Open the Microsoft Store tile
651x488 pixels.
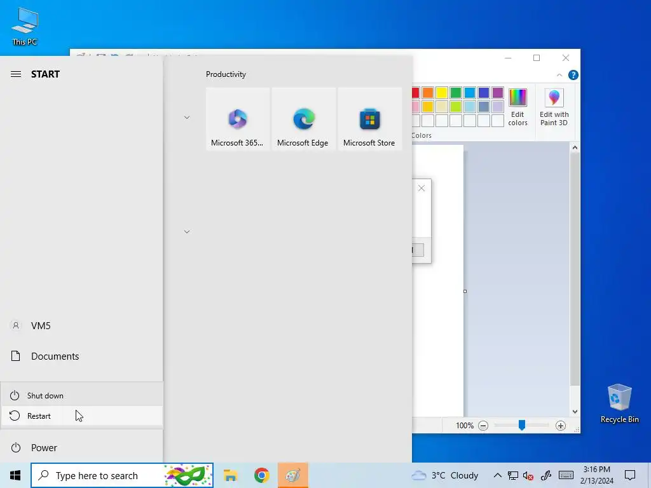click(x=369, y=119)
